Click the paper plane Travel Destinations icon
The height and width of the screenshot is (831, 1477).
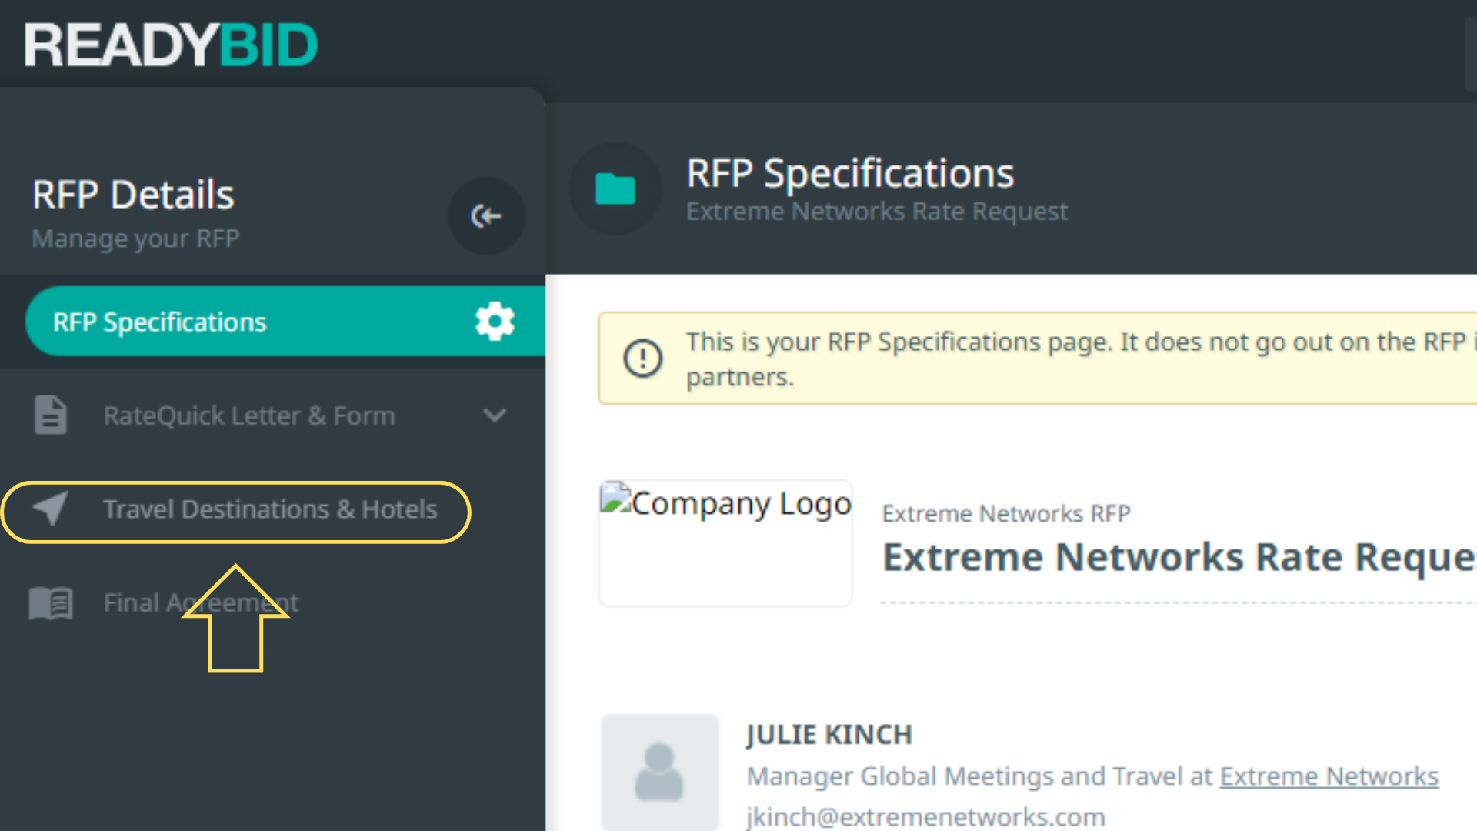point(51,509)
